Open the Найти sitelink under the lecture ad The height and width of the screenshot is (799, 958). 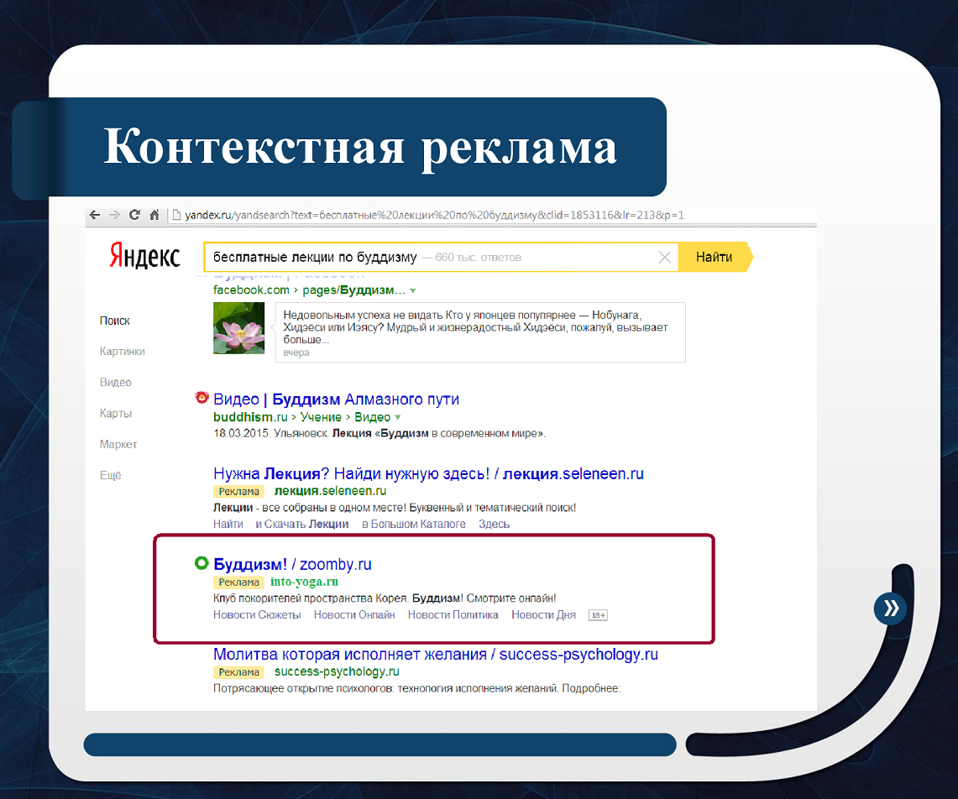point(228,524)
